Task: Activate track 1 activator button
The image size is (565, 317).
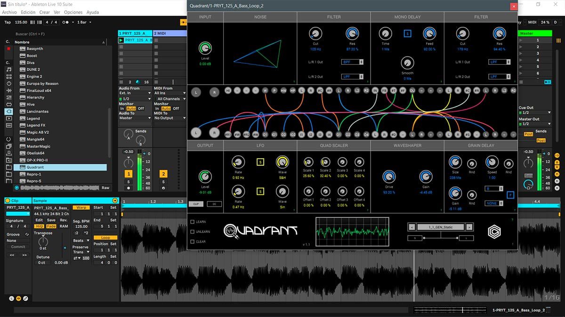Action: [129, 174]
